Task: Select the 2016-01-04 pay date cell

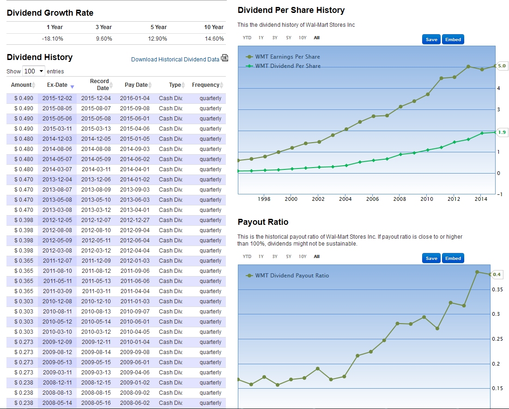Action: tap(135, 98)
